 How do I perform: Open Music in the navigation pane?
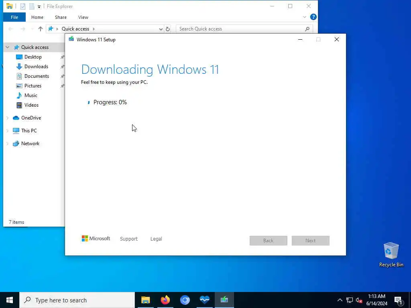tap(31, 95)
